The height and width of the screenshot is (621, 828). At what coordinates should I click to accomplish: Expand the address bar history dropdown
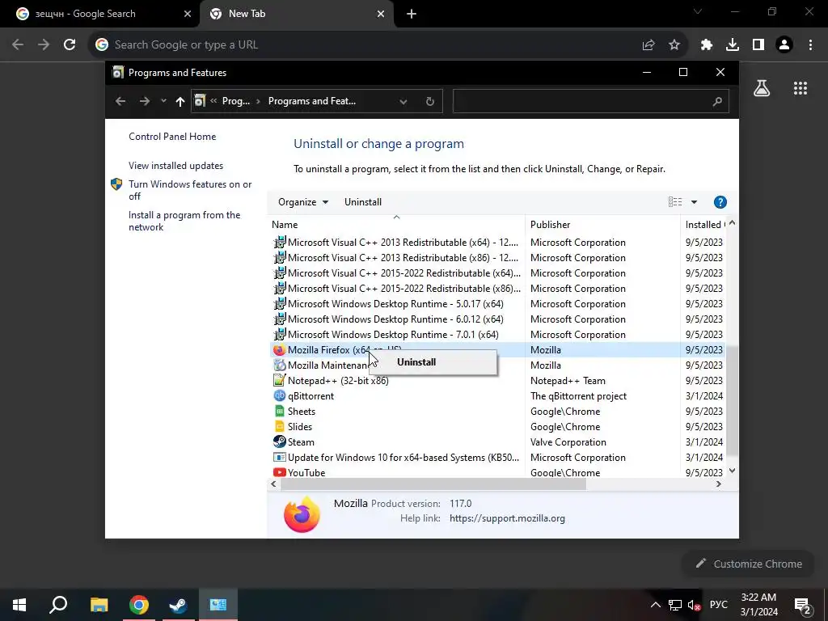pos(403,101)
